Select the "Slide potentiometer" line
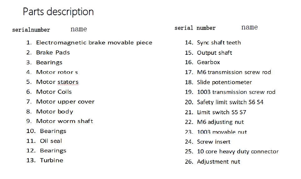 click(224, 82)
